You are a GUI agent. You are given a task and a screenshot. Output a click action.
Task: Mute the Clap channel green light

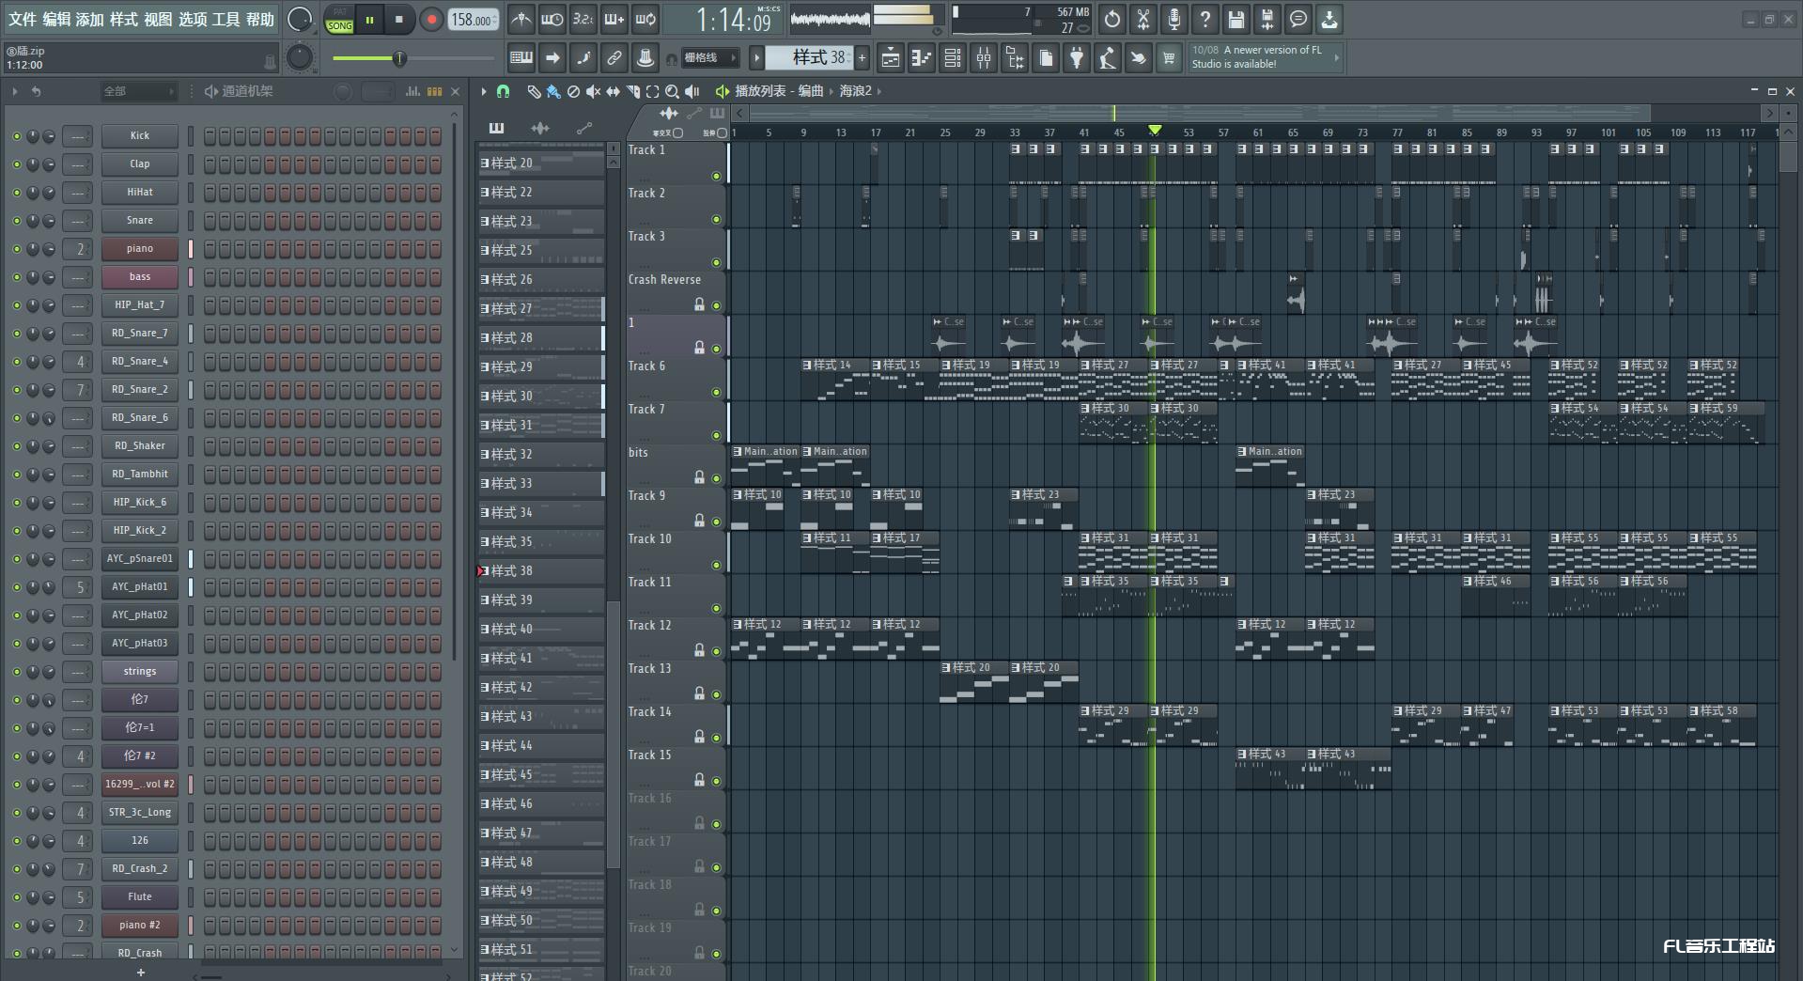[16, 164]
